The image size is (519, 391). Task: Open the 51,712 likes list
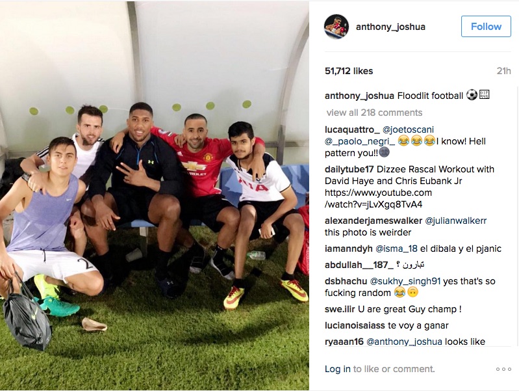click(349, 71)
